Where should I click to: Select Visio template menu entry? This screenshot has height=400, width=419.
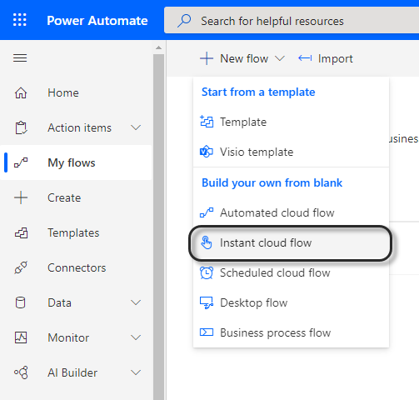tap(291, 152)
